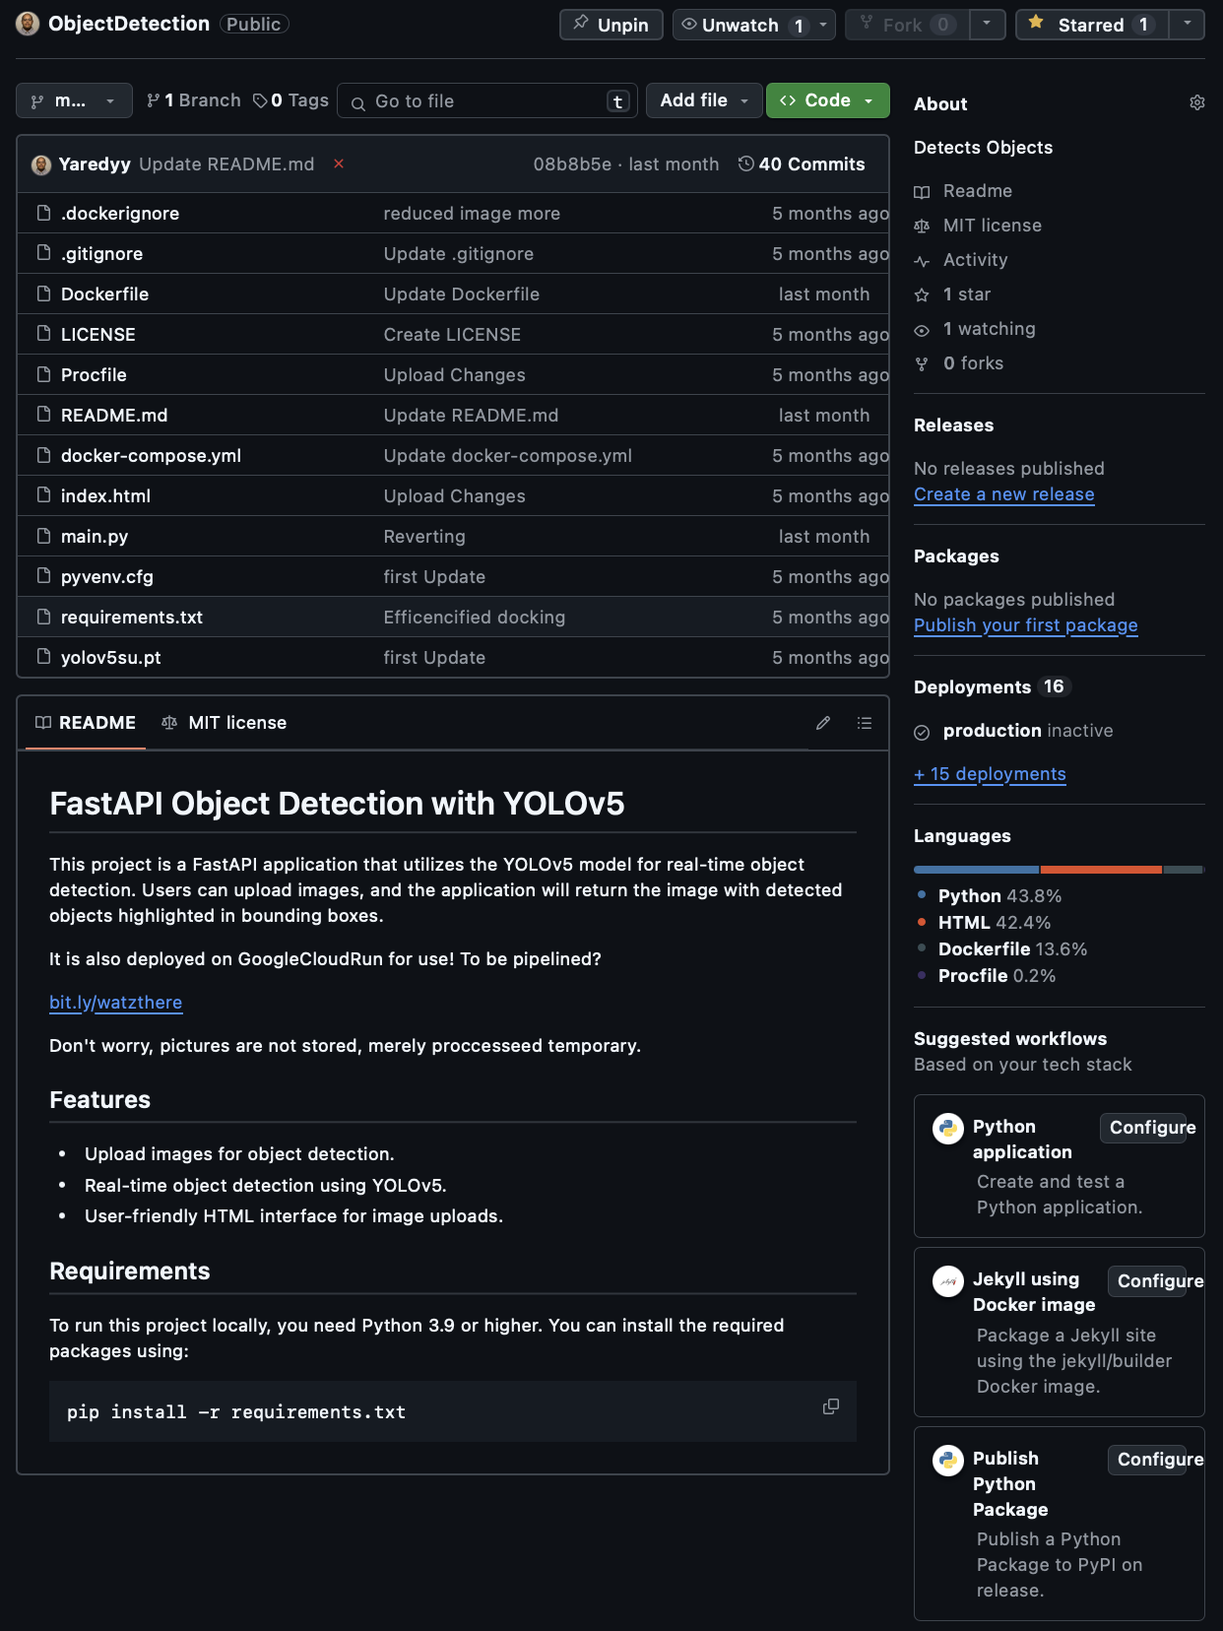The height and width of the screenshot is (1631, 1223).
Task: Select the README tab
Action: point(86,723)
